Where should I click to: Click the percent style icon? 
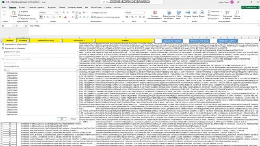coord(132,17)
